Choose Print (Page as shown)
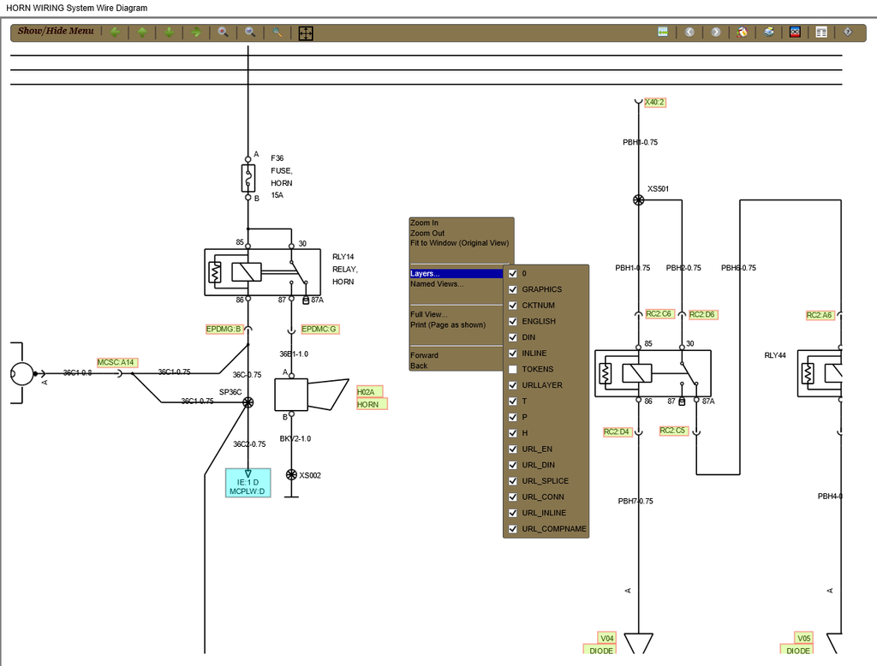The width and height of the screenshot is (877, 666). (448, 325)
